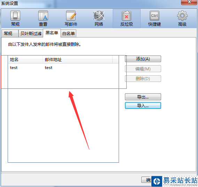This screenshot has width=198, height=187.
Task: Click the 添加(A) button
Action: pyautogui.click(x=143, y=59)
